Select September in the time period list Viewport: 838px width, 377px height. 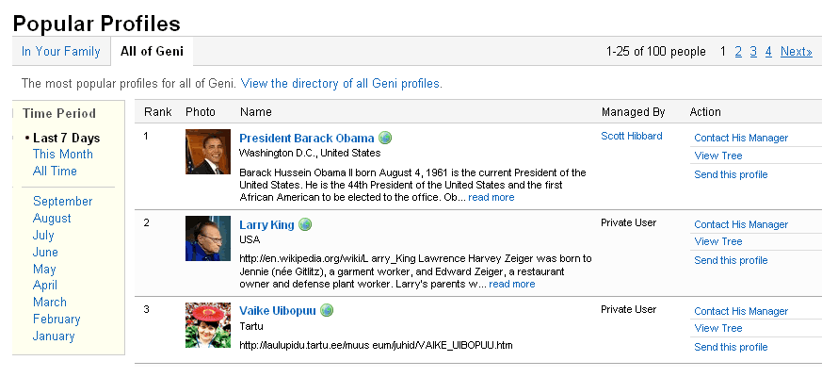62,202
